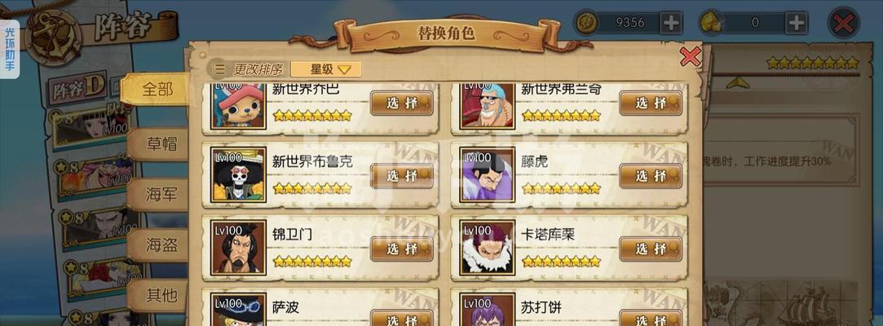Click the 藤虎 character portrait
This screenshot has width=883, height=326.
click(487, 174)
